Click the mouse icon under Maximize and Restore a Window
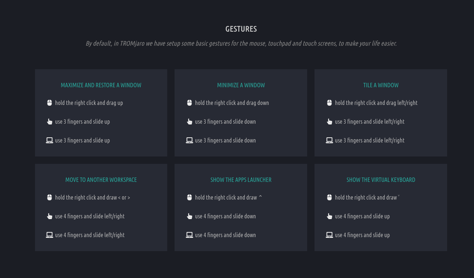 point(50,103)
